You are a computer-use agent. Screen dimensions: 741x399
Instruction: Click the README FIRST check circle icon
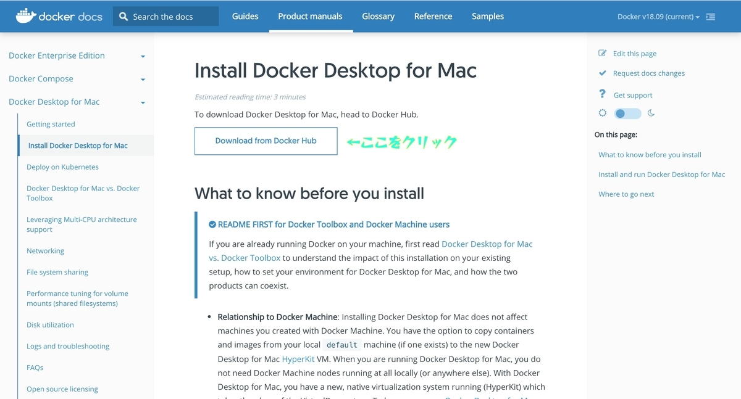tap(212, 224)
